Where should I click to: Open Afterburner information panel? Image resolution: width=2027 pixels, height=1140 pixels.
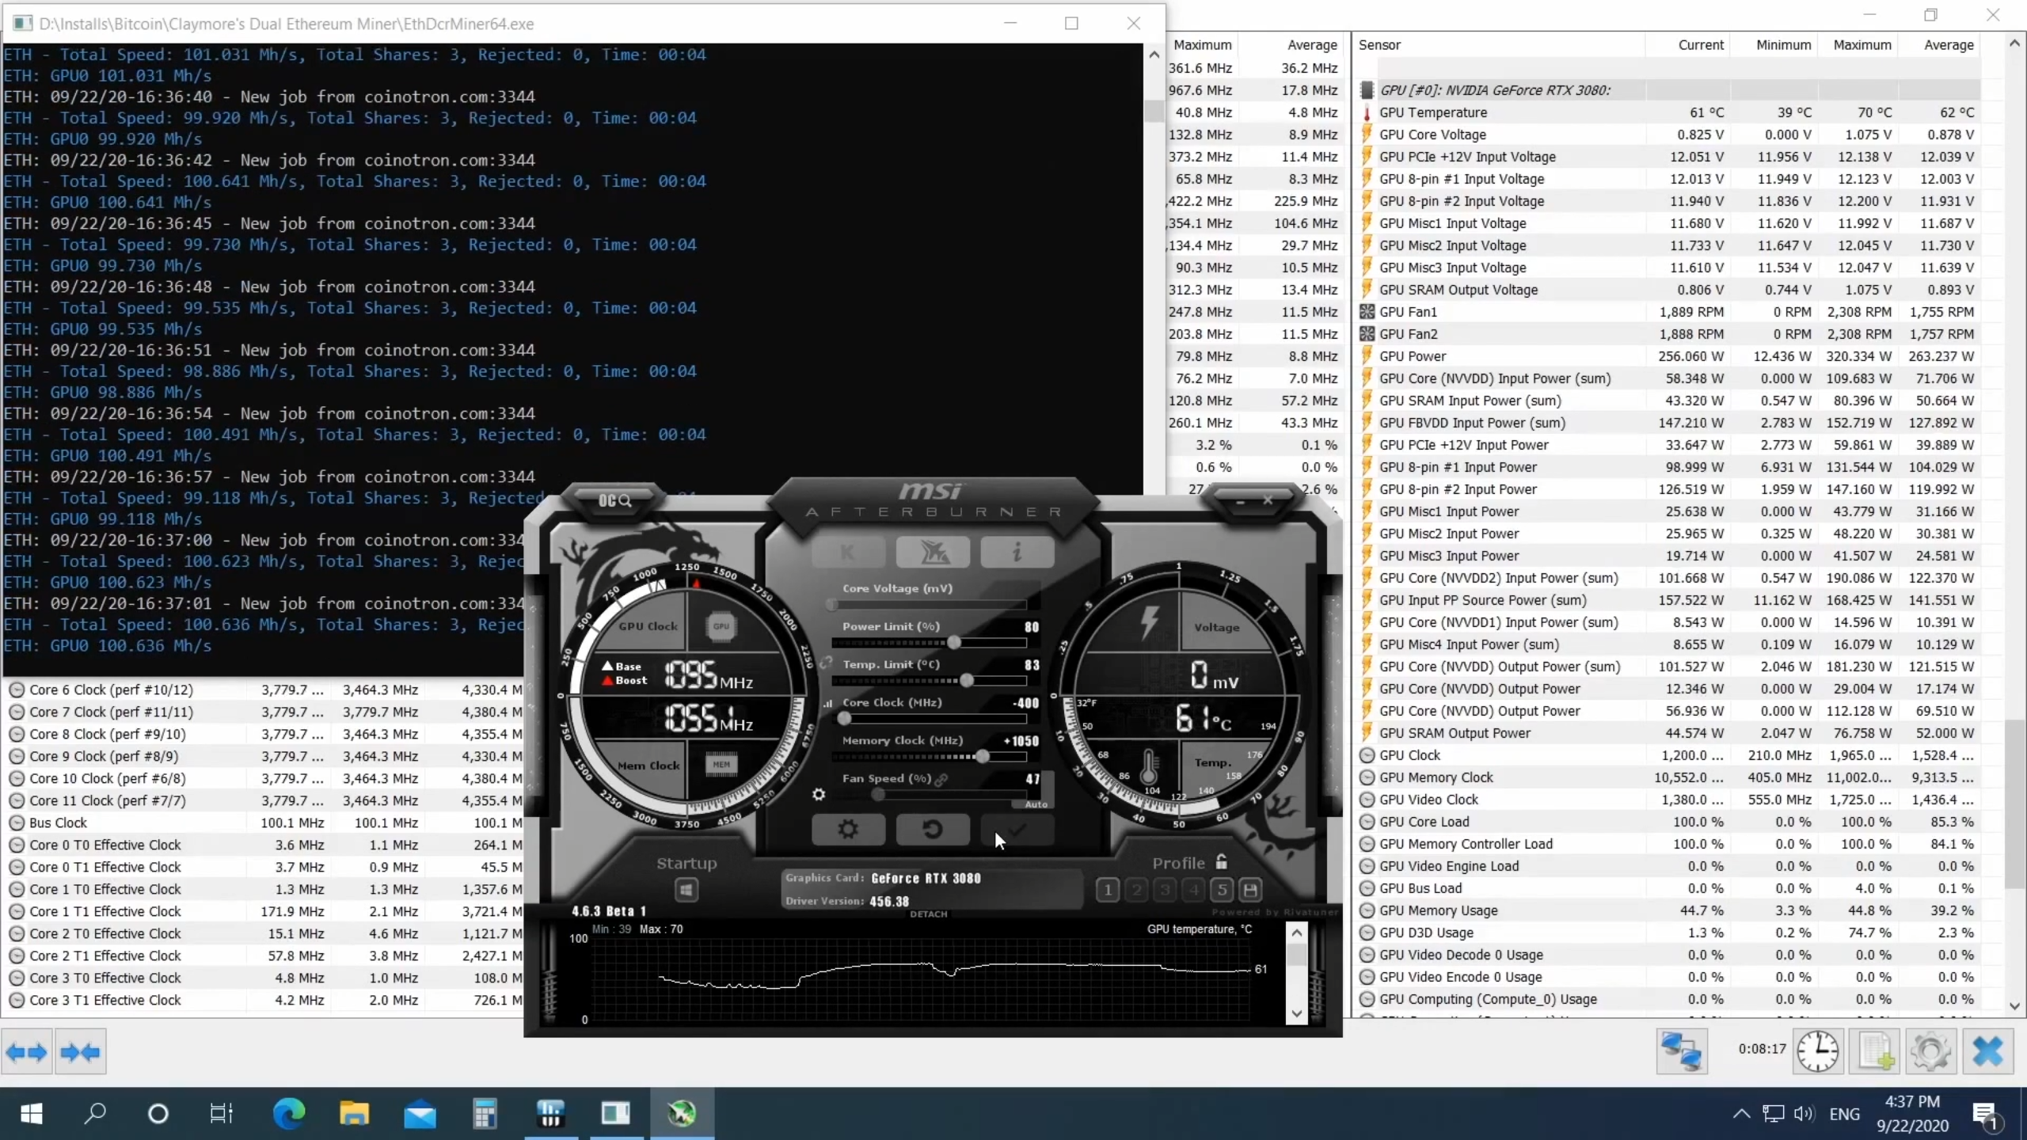click(x=1017, y=552)
